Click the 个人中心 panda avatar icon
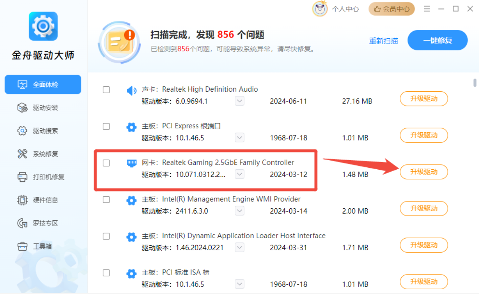Screen dimensions: 479x294 320,9
